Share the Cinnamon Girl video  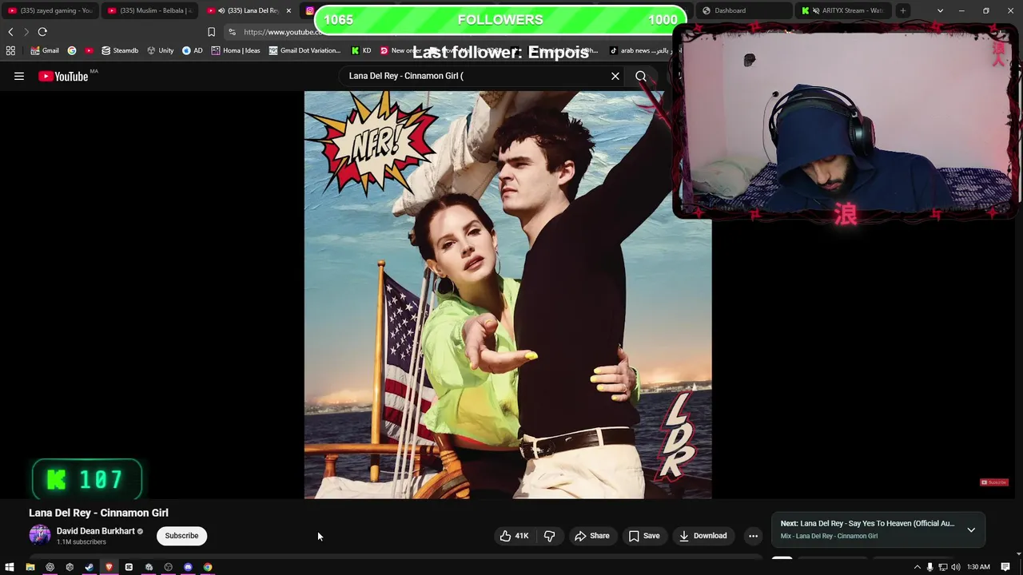[592, 536]
